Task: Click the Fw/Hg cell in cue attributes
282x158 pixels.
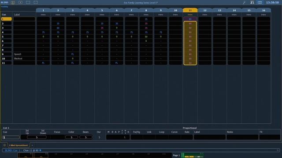Action: [137, 137]
